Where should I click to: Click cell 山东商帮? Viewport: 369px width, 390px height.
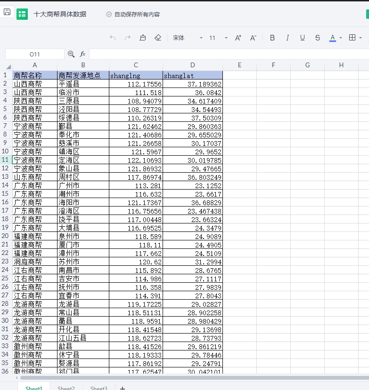pos(35,177)
